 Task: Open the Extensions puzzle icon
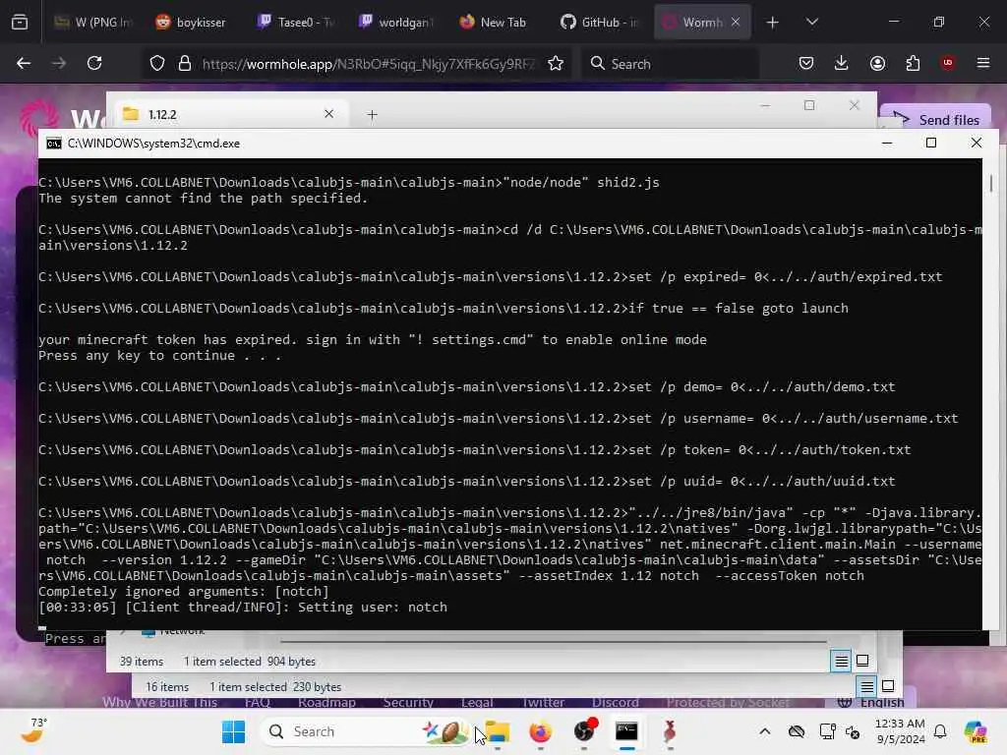(913, 64)
